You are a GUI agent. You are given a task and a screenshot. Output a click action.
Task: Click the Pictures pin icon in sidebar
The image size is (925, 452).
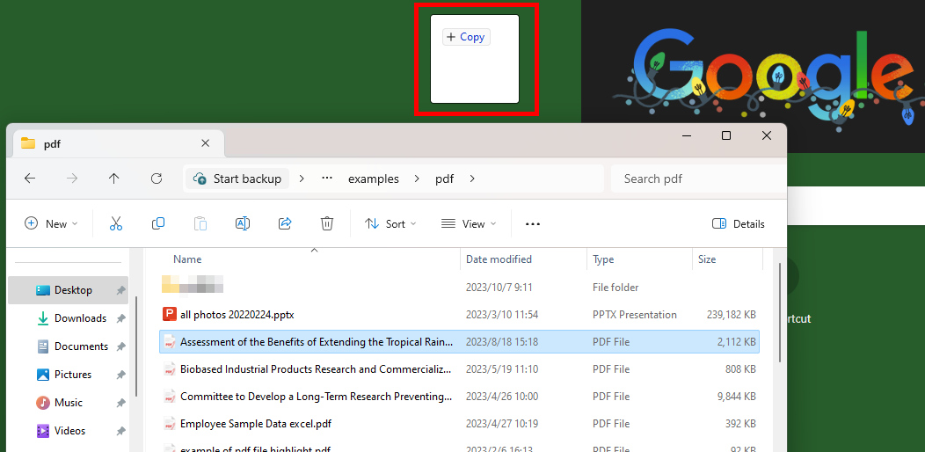121,375
